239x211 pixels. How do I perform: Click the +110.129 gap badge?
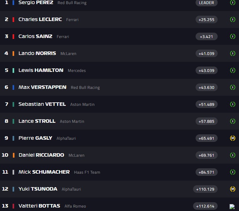tap(205, 189)
